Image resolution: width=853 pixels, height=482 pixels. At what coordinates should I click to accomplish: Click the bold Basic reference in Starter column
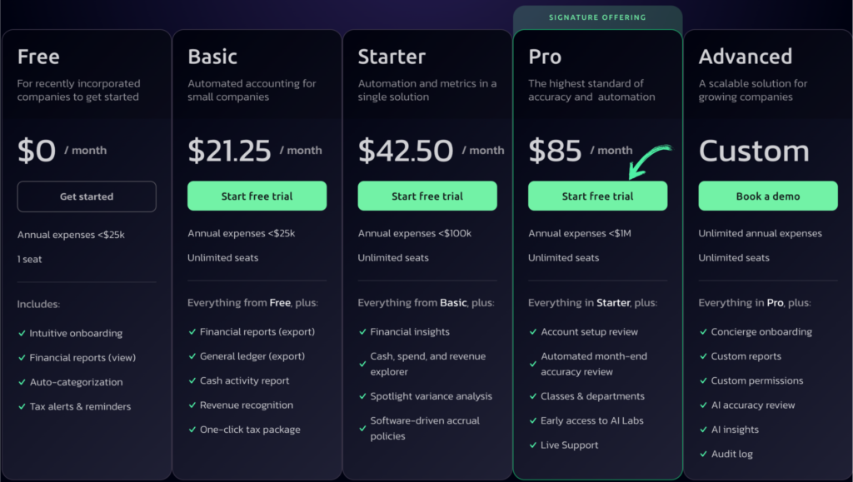click(453, 303)
